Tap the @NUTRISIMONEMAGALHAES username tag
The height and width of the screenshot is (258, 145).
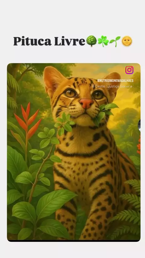115,81
